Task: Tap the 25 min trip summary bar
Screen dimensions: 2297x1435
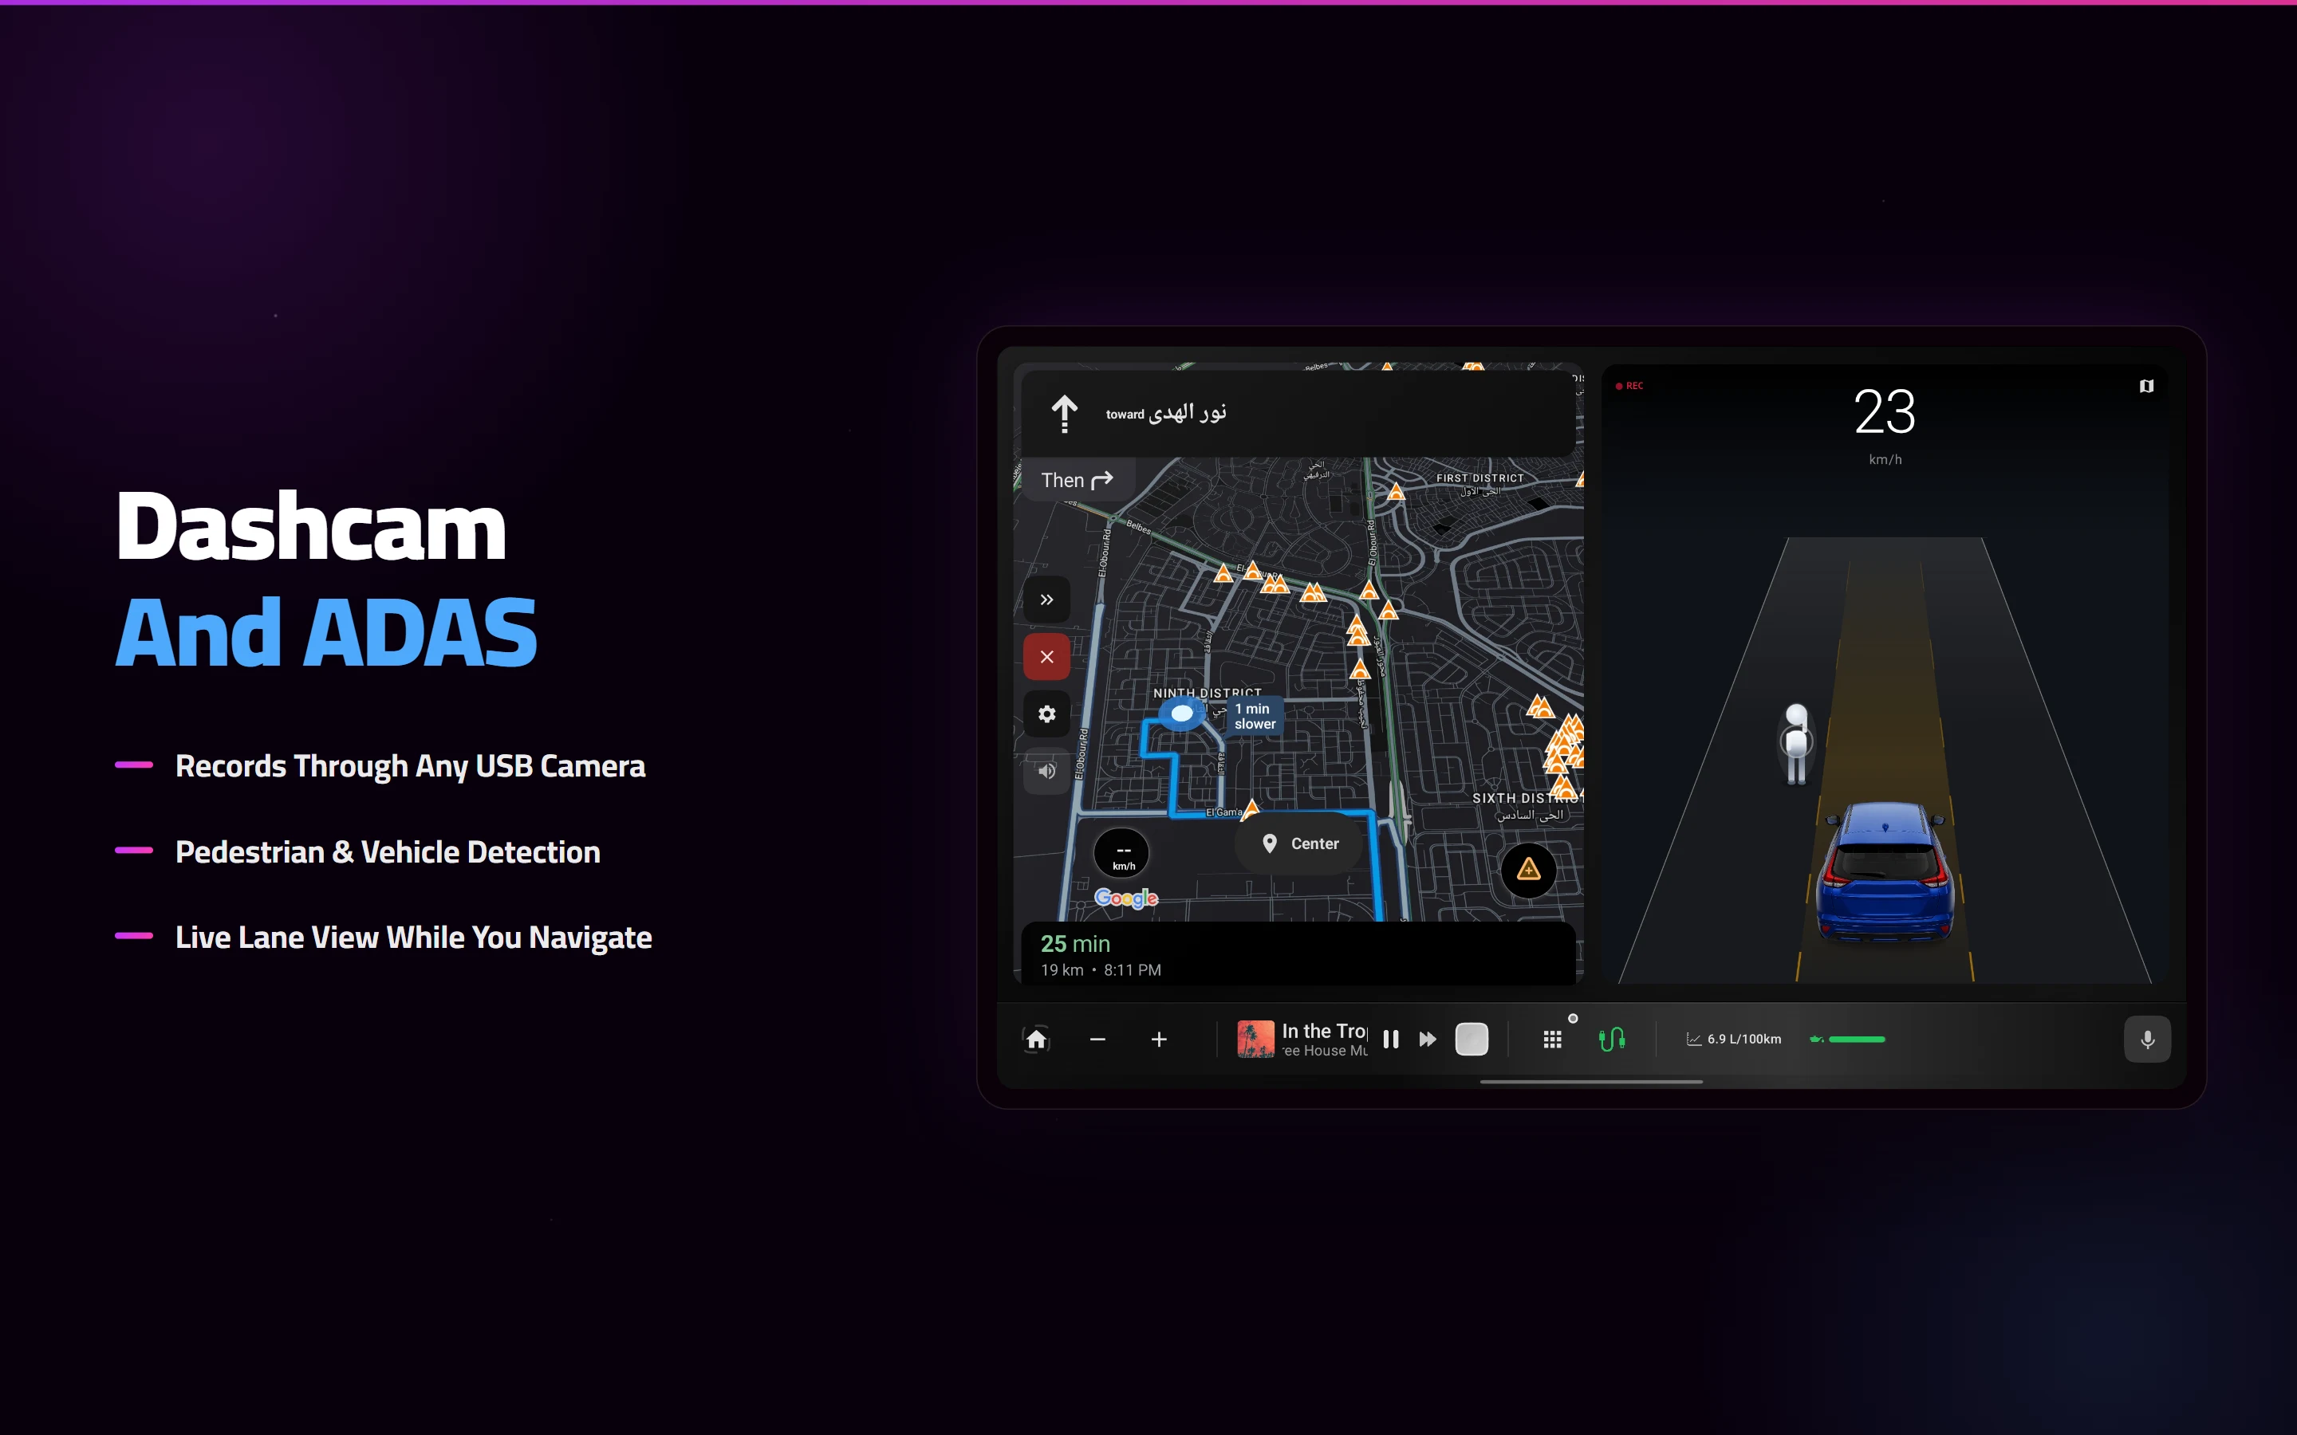Action: tap(1297, 953)
